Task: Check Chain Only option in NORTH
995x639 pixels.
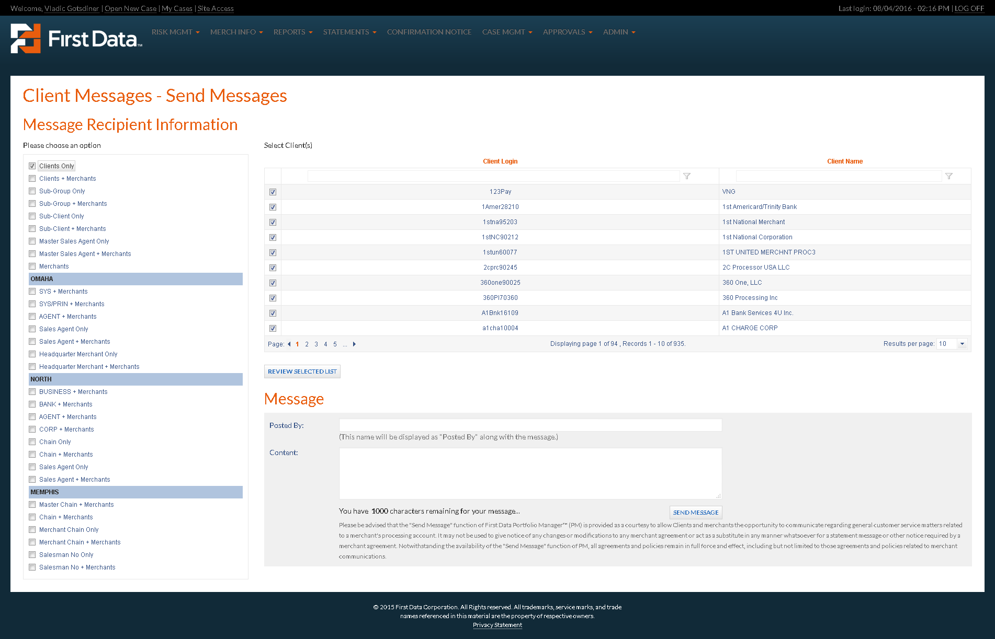Action: click(x=32, y=442)
